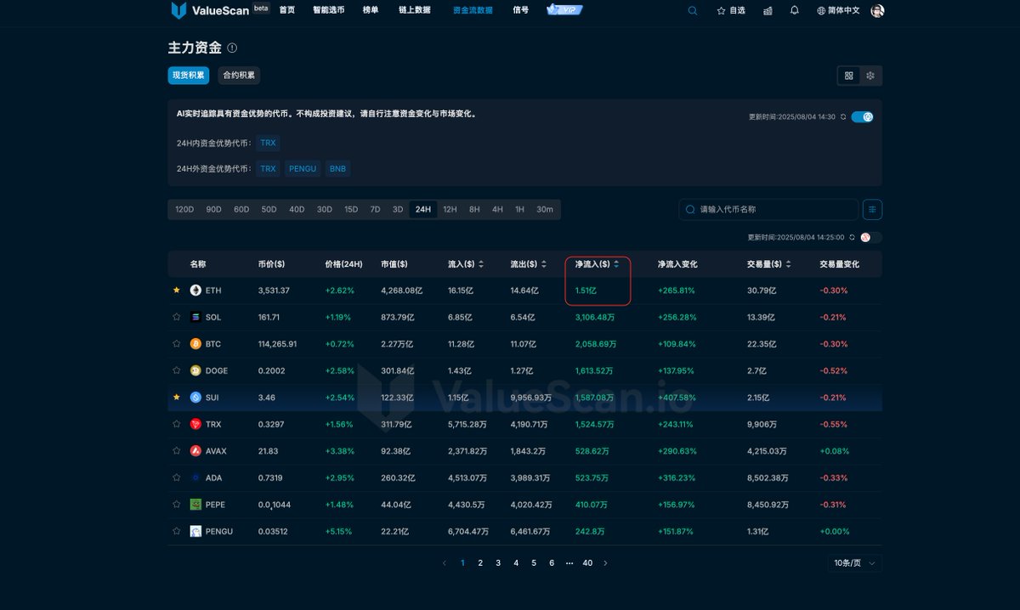Select the 120D time range

(184, 209)
